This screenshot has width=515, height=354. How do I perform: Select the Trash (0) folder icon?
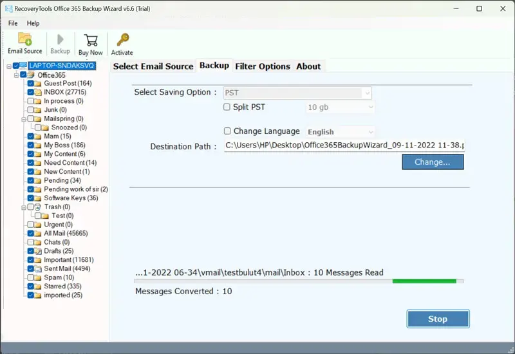coord(39,207)
